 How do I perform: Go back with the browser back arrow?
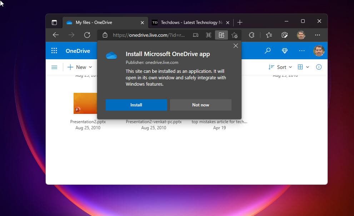[55, 35]
